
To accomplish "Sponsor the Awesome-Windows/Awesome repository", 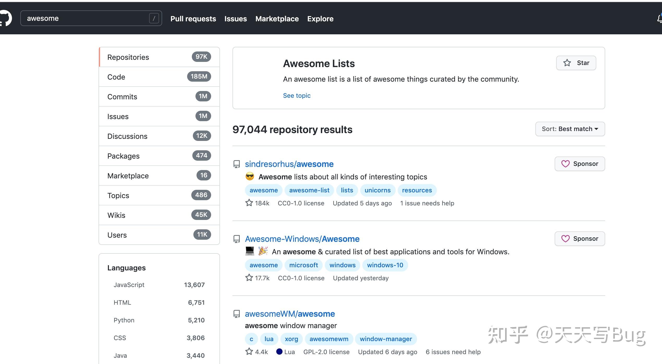I will [579, 239].
